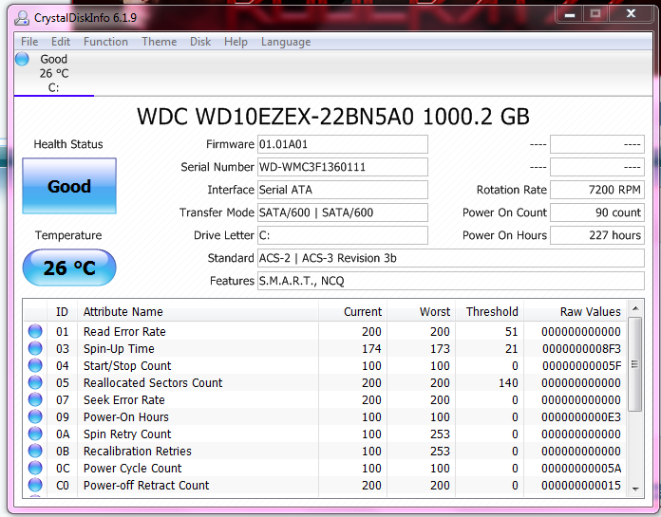The image size is (661, 517).
Task: Click the ID column header
Action: click(62, 311)
